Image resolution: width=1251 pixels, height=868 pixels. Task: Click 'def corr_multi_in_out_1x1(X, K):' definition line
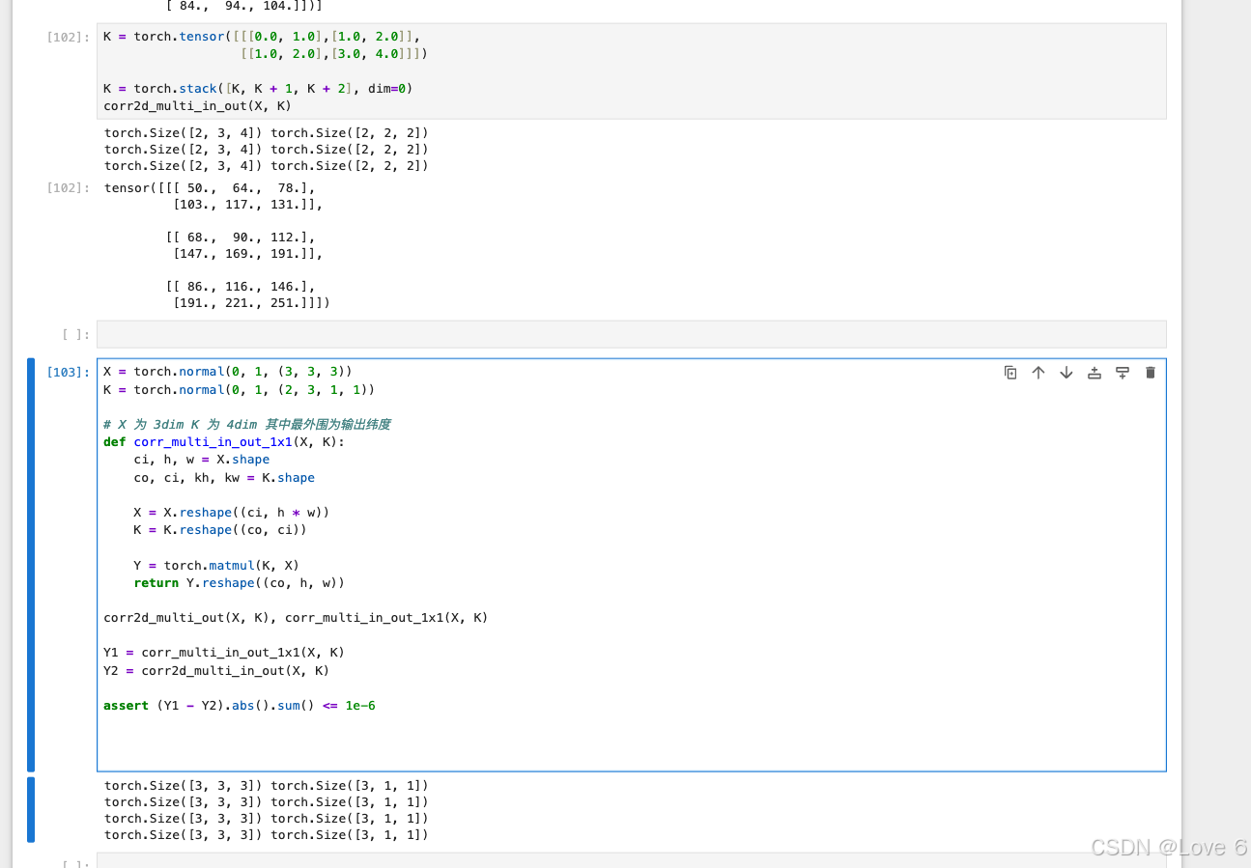pos(224,442)
